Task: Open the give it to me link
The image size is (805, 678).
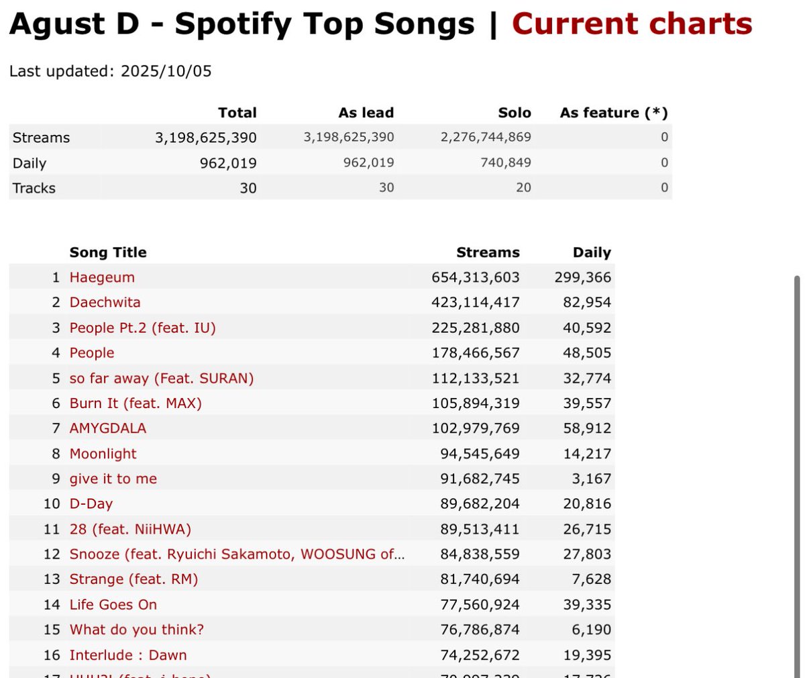Action: 113,479
